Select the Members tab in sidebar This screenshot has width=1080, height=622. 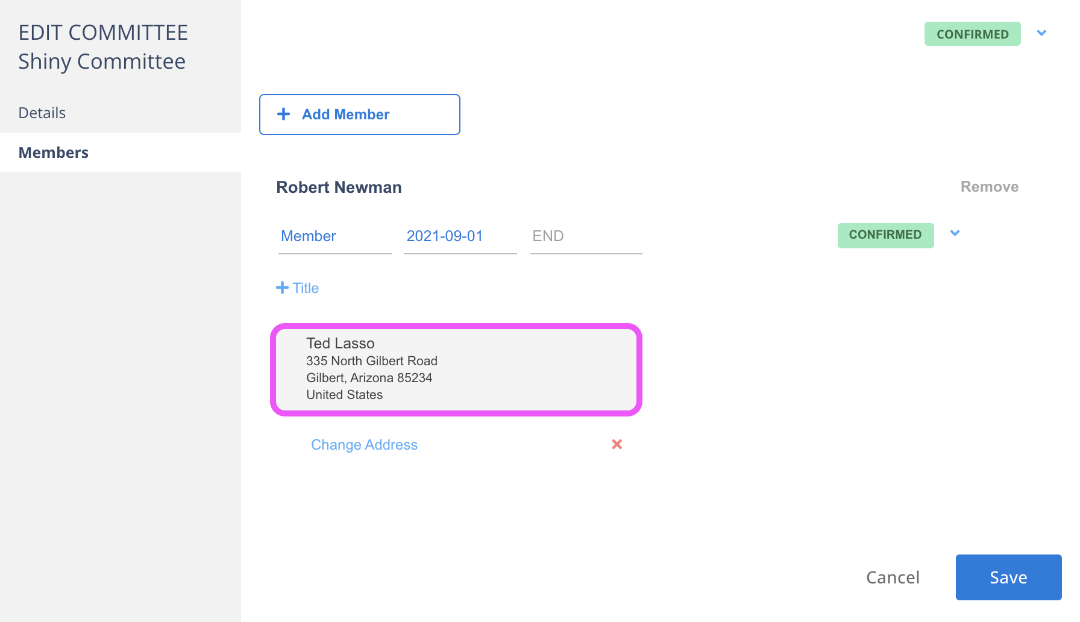(54, 152)
